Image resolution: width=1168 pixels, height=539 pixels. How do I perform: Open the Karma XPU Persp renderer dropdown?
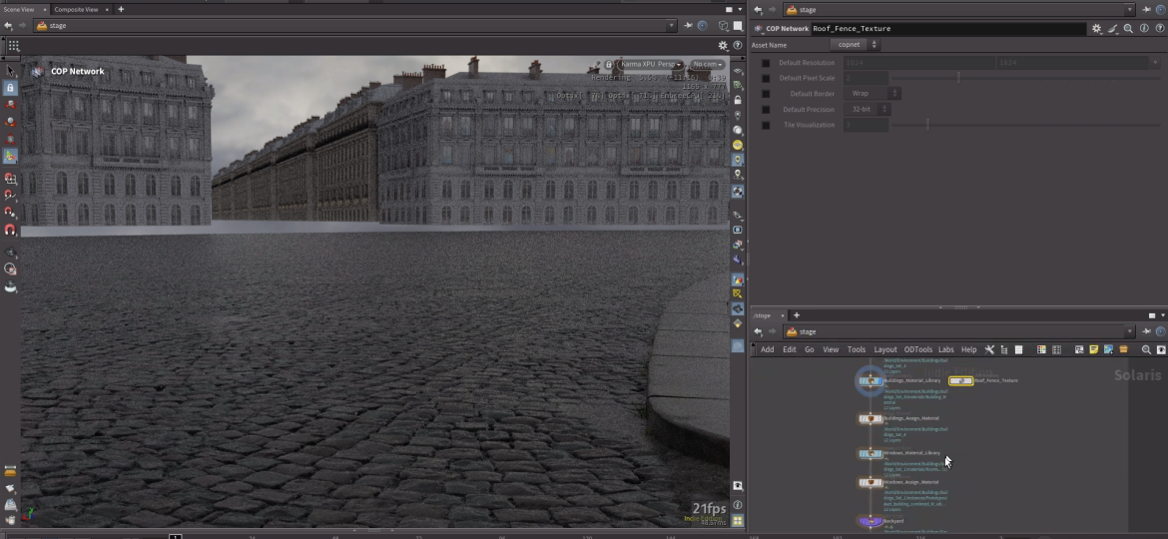(x=650, y=65)
